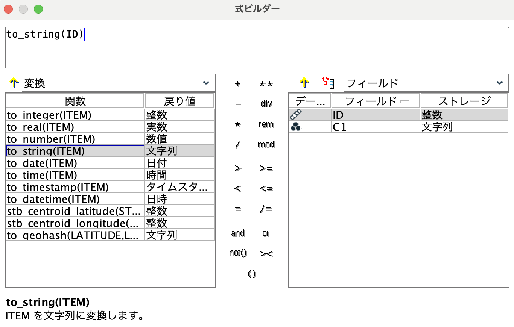This screenshot has height=327, width=514.
Task: Click the >= comparison button
Action: 266,168
